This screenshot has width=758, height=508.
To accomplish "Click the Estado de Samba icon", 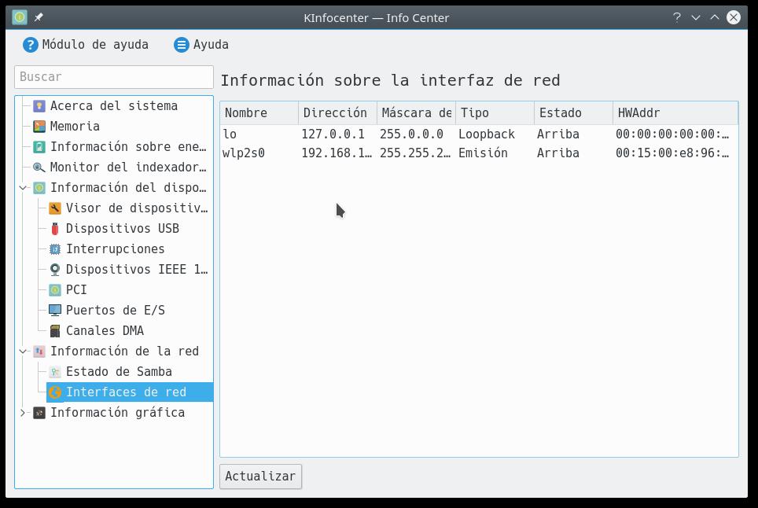I will click(54, 371).
